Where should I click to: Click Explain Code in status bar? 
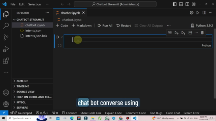(x=113, y=113)
